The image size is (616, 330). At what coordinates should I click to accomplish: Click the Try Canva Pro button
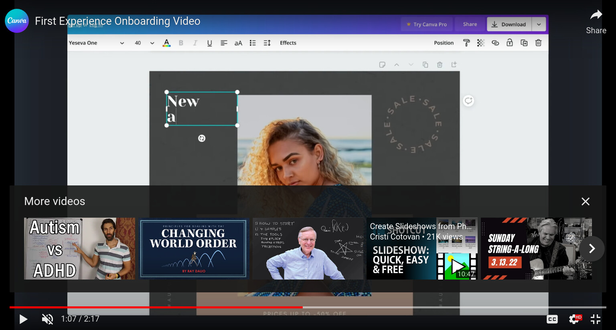tap(427, 24)
